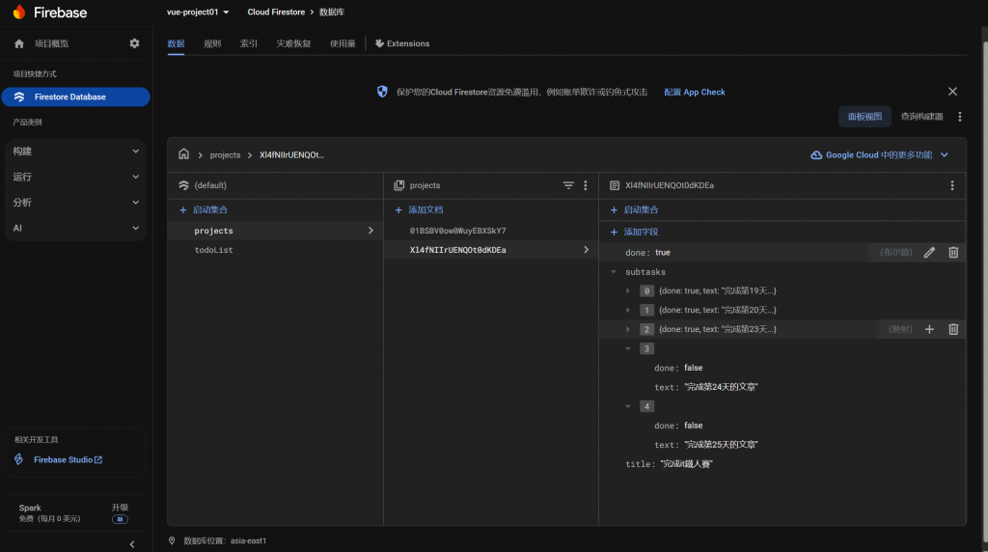This screenshot has width=988, height=552.
Task: Click the App Check shield icon
Action: click(382, 92)
